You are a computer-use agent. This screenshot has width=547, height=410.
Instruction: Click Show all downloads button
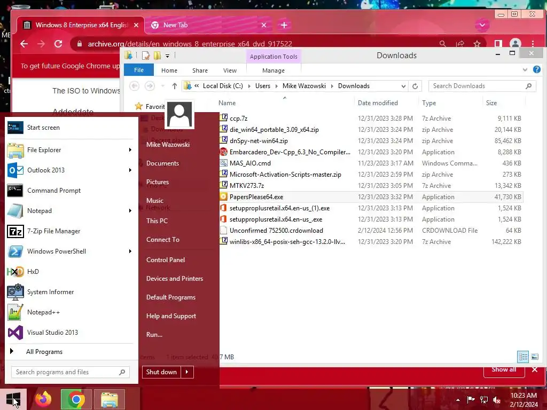(504, 370)
